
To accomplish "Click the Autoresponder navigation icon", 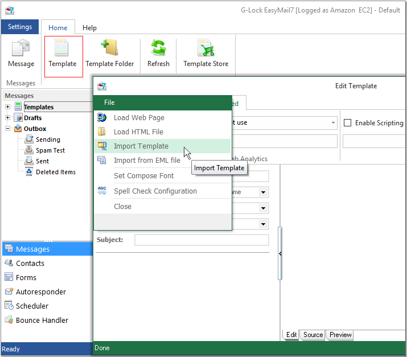I will pos(9,292).
